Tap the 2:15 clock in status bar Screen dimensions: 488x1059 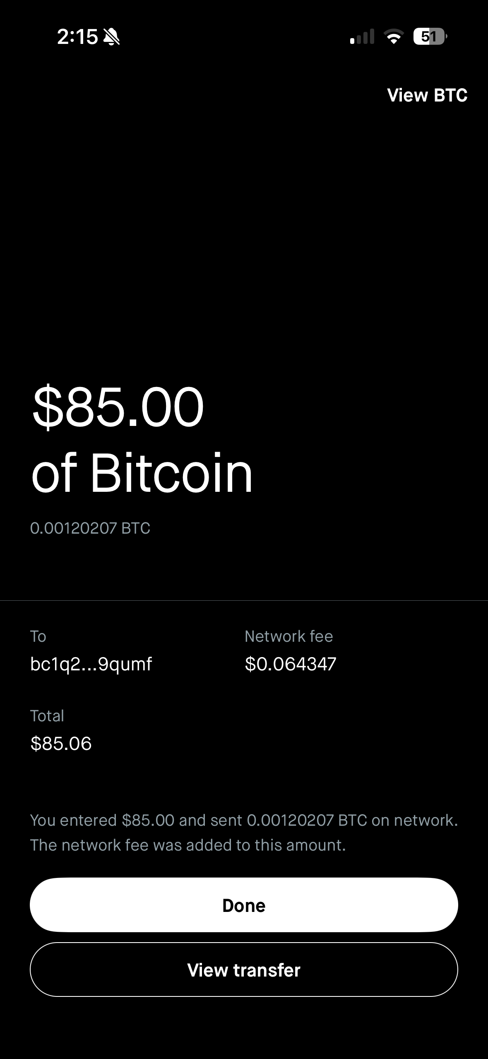pyautogui.click(x=77, y=37)
